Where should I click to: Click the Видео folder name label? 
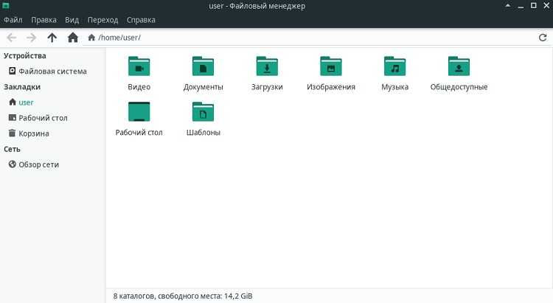point(139,87)
